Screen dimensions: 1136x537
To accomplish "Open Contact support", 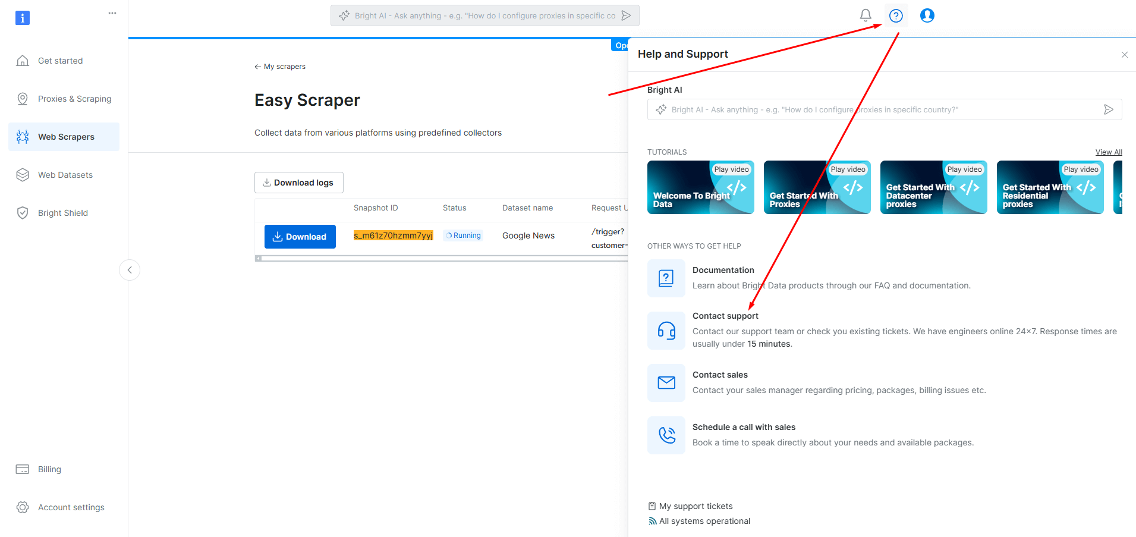I will (725, 316).
